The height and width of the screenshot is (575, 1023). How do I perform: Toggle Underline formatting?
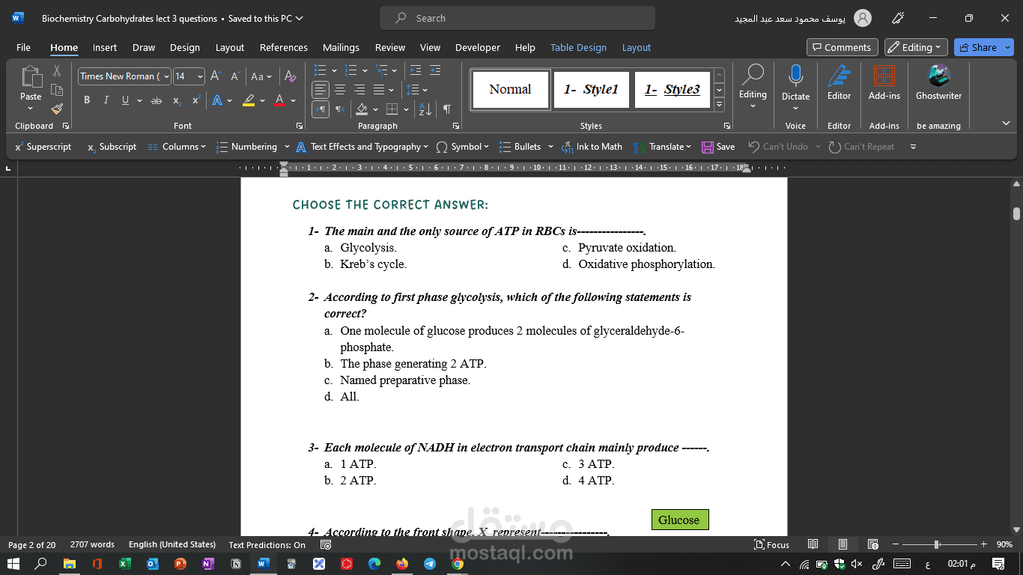(125, 100)
